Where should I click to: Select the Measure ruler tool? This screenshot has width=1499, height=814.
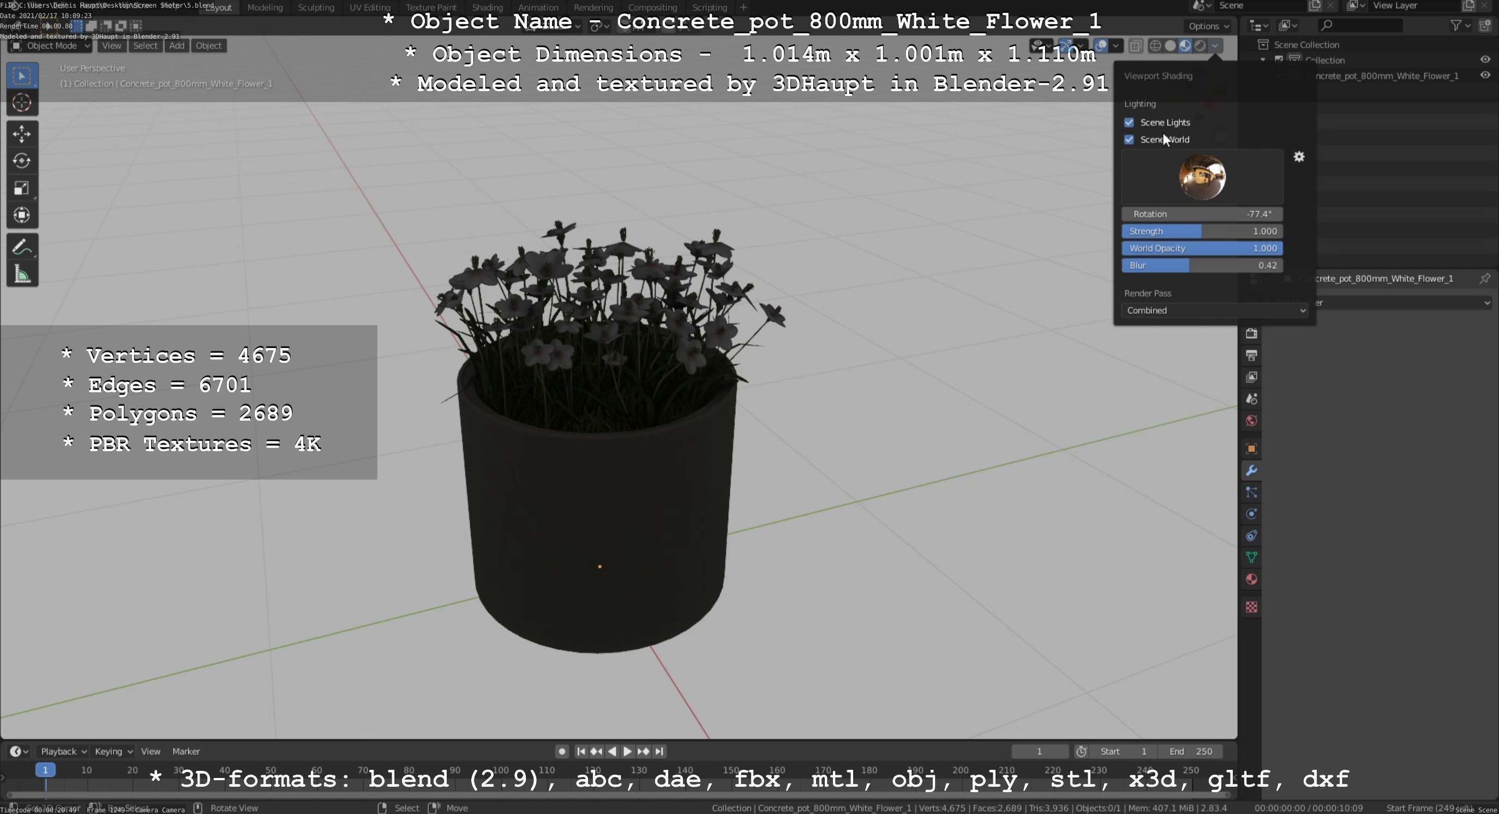pos(22,274)
